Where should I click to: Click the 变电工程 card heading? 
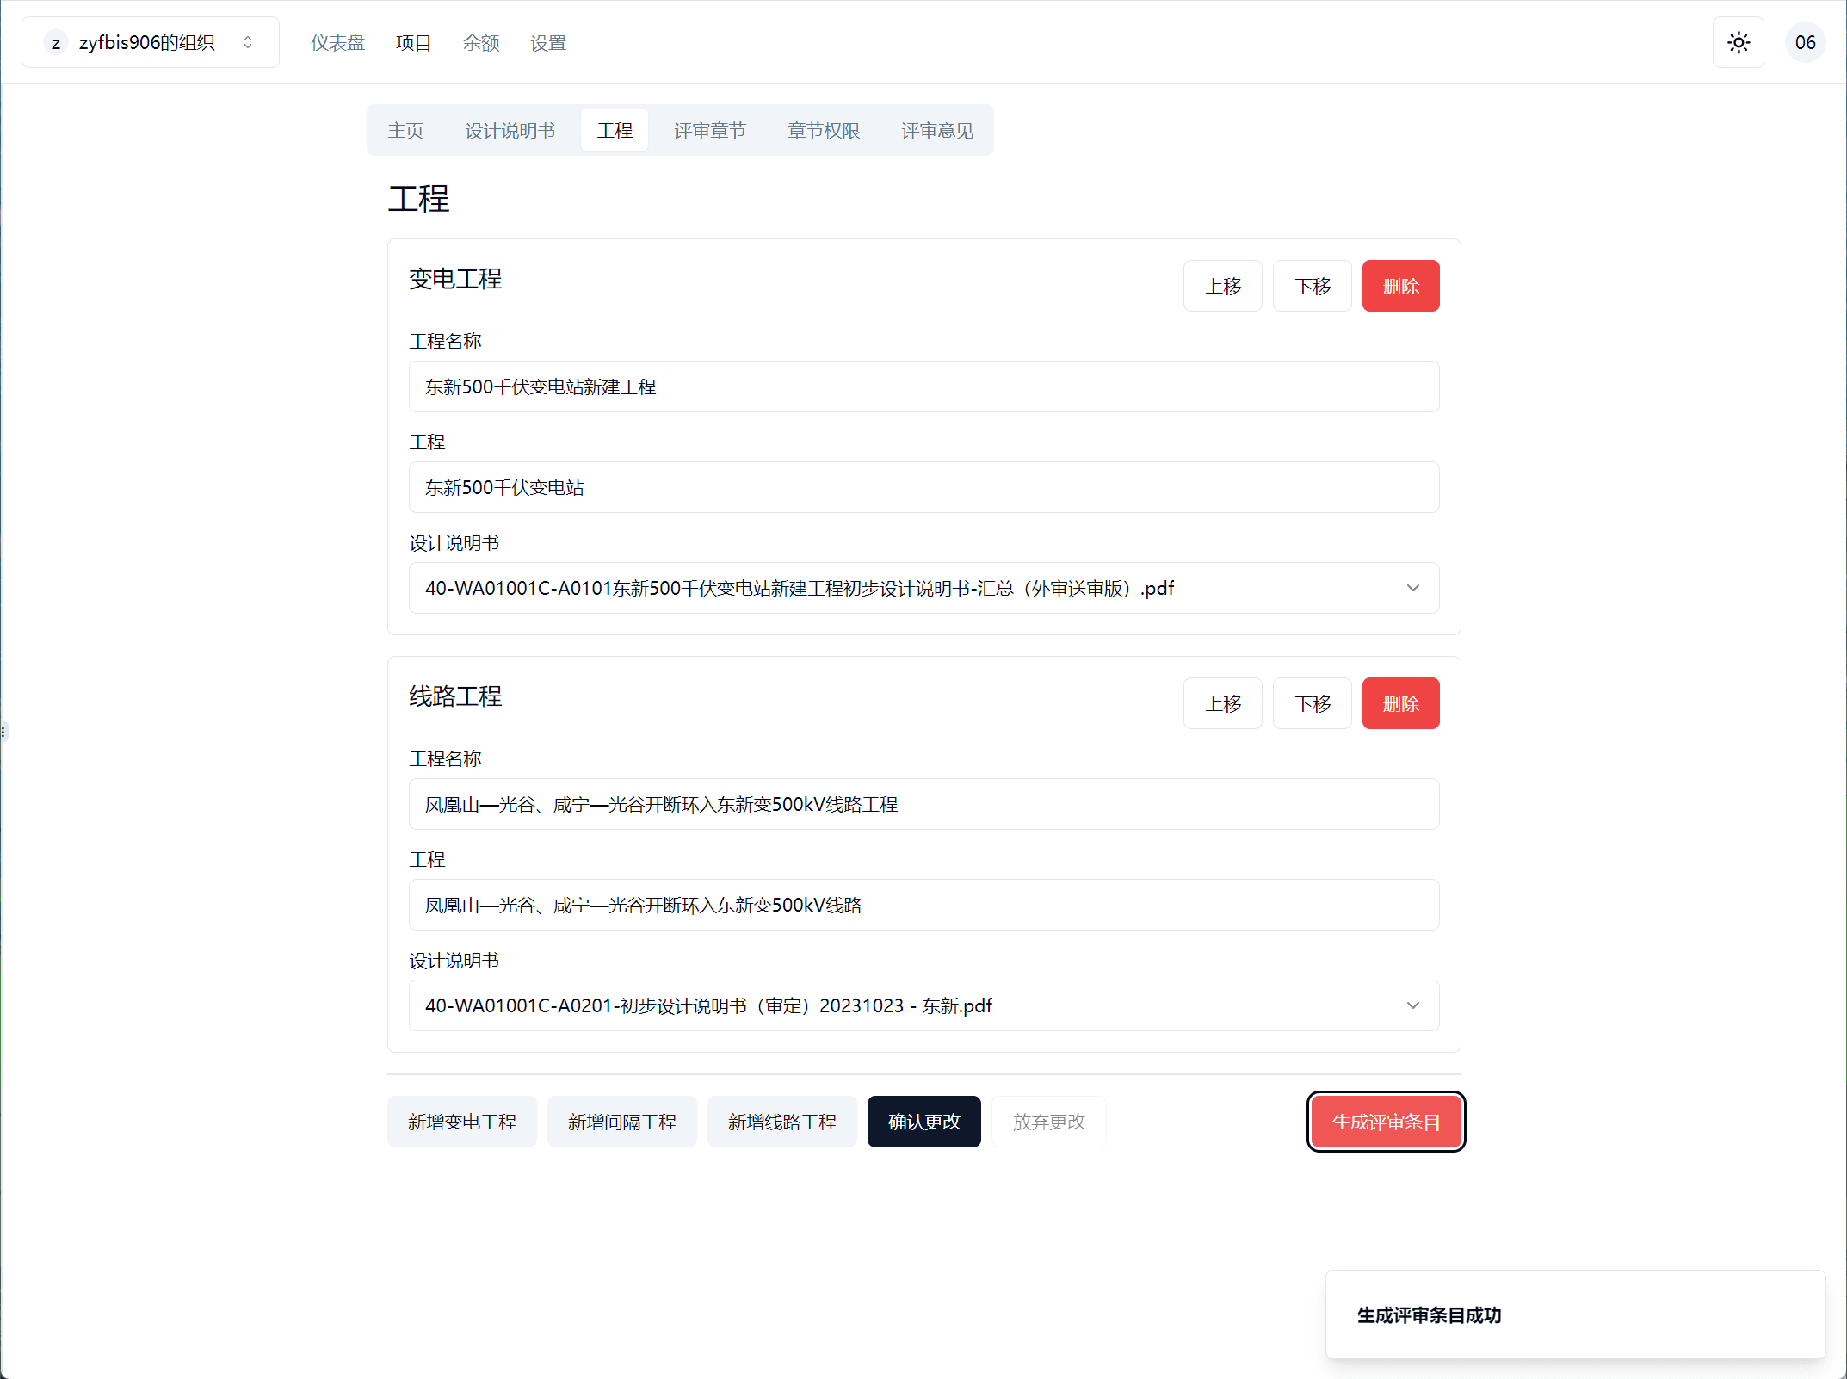[455, 279]
